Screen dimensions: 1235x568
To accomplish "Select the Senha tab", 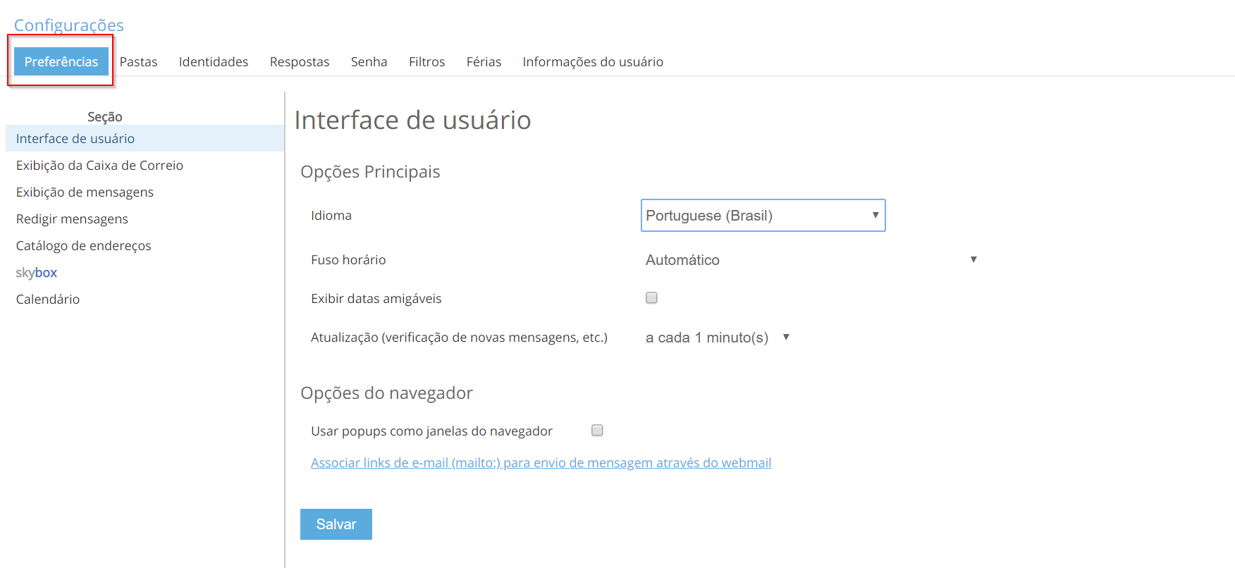I will pyautogui.click(x=369, y=62).
